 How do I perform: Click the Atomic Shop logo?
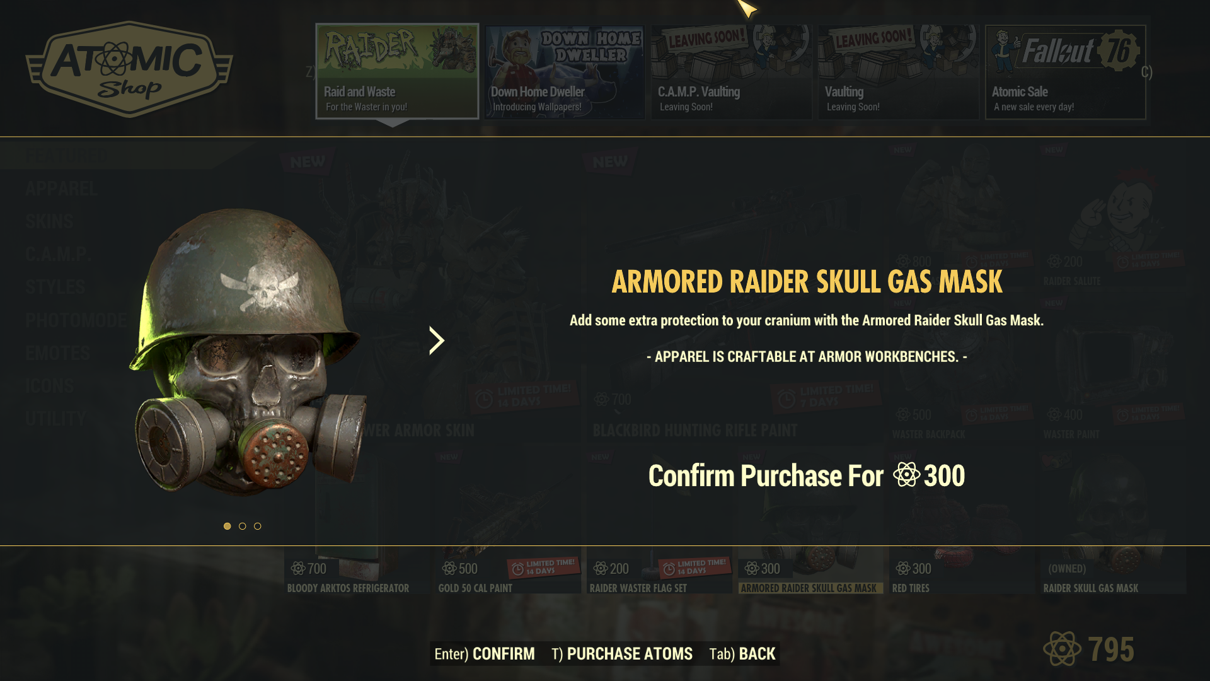tap(129, 69)
